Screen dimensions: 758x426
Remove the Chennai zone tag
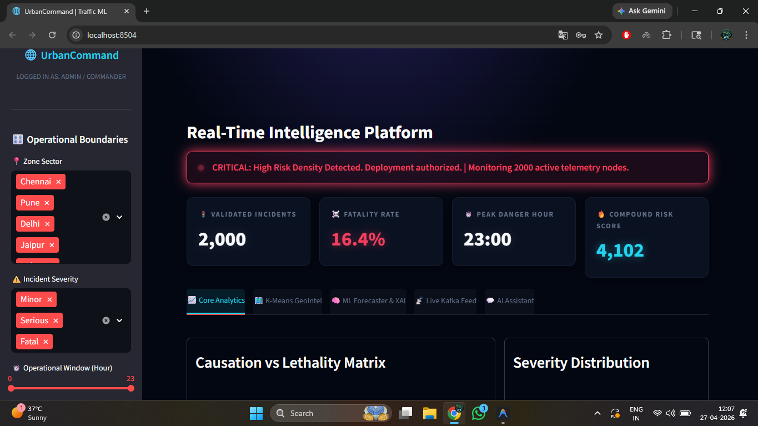pyautogui.click(x=58, y=182)
